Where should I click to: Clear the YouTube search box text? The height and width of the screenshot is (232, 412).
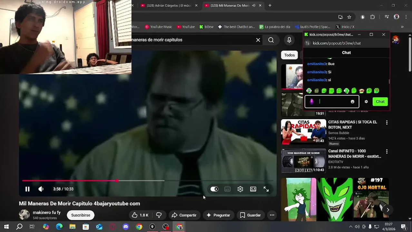tap(258, 40)
